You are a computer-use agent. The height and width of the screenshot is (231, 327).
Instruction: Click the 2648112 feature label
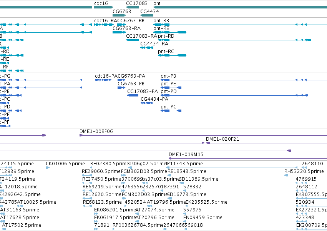[306, 187]
